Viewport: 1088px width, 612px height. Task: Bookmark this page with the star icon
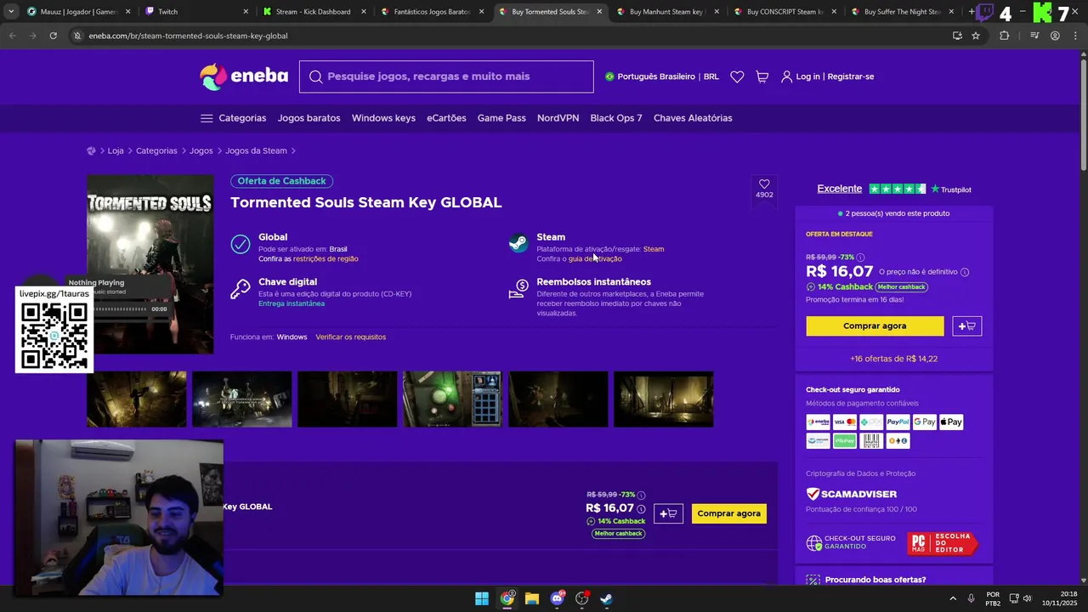click(x=976, y=36)
